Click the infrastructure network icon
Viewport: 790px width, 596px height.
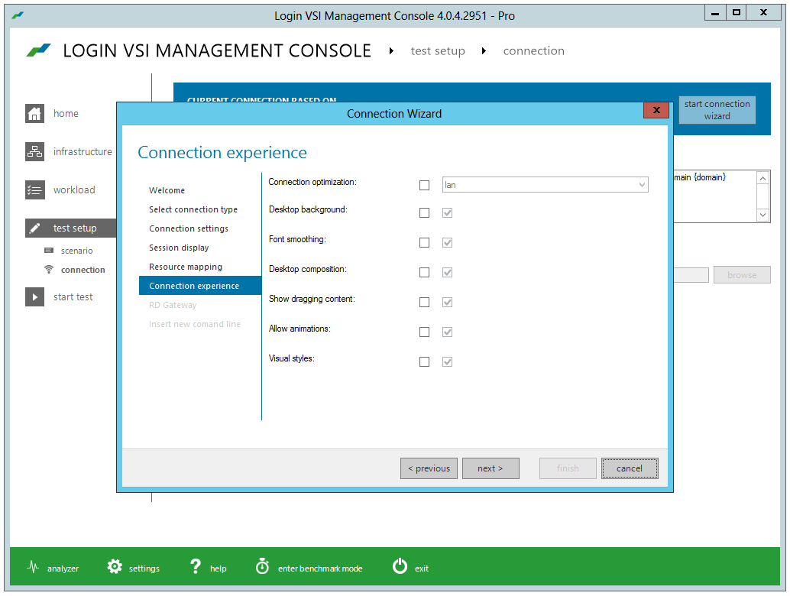coord(35,151)
